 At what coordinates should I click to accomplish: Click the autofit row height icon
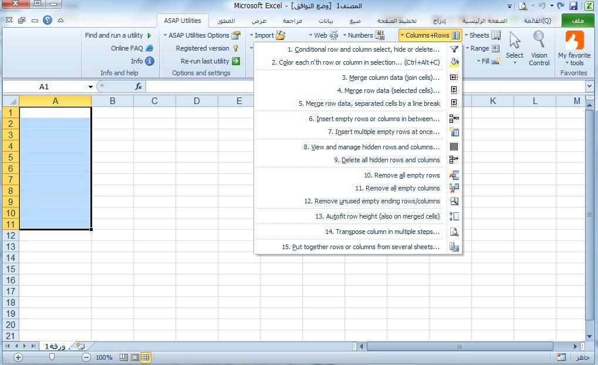(x=454, y=216)
